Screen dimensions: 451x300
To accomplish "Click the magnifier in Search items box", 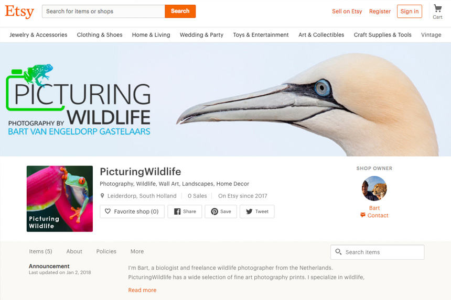I will pyautogui.click(x=338, y=252).
